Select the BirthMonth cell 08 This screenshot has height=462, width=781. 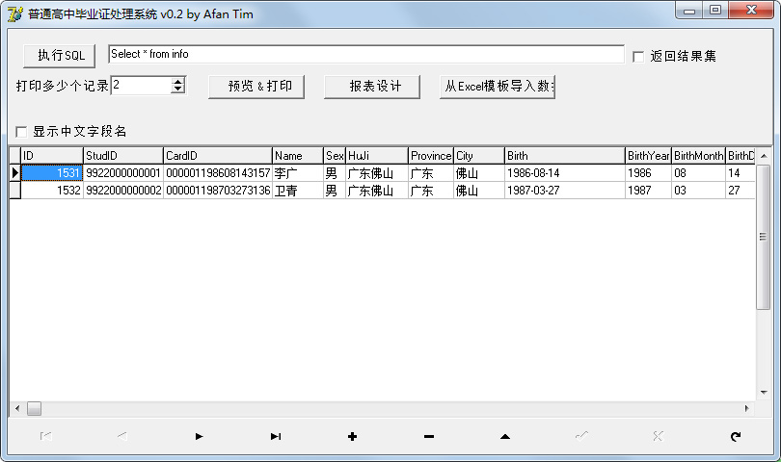698,173
